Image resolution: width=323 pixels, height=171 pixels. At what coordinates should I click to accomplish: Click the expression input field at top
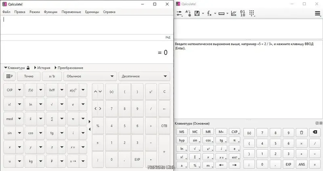tap(87, 25)
